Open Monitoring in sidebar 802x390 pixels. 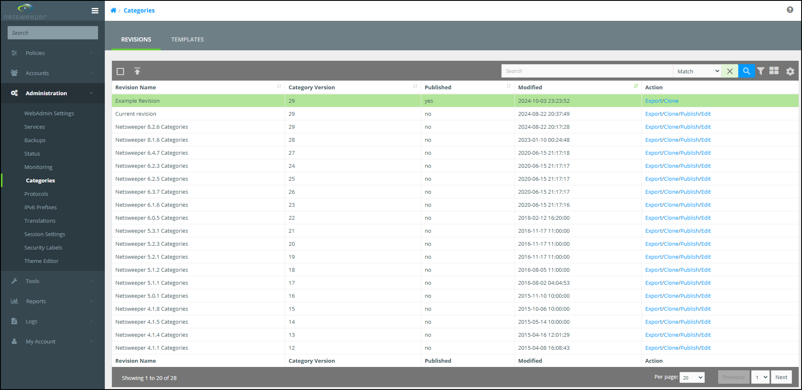point(38,167)
